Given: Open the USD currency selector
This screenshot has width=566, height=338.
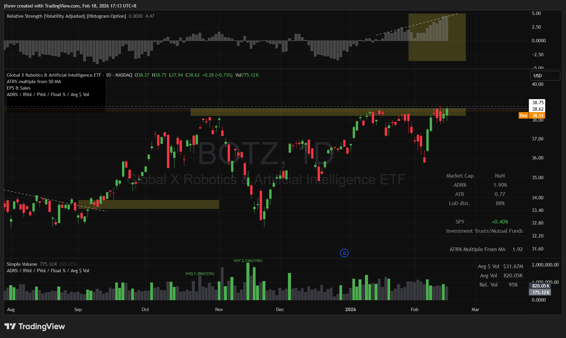Looking at the screenshot, I should (x=545, y=76).
